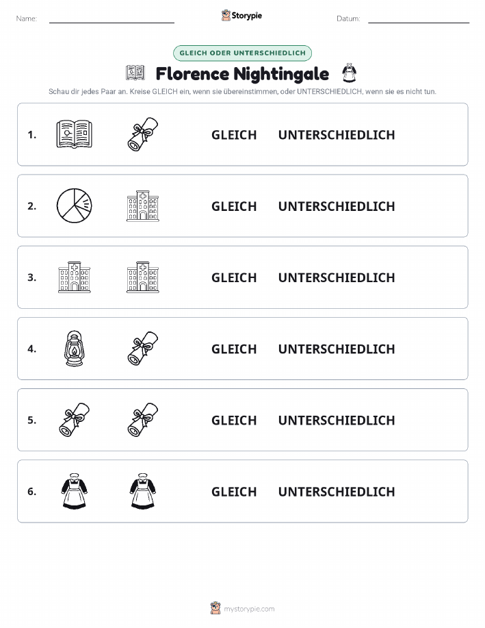
Task: Click the book icon beside the Florence Nightingale title
Action: pyautogui.click(x=135, y=73)
